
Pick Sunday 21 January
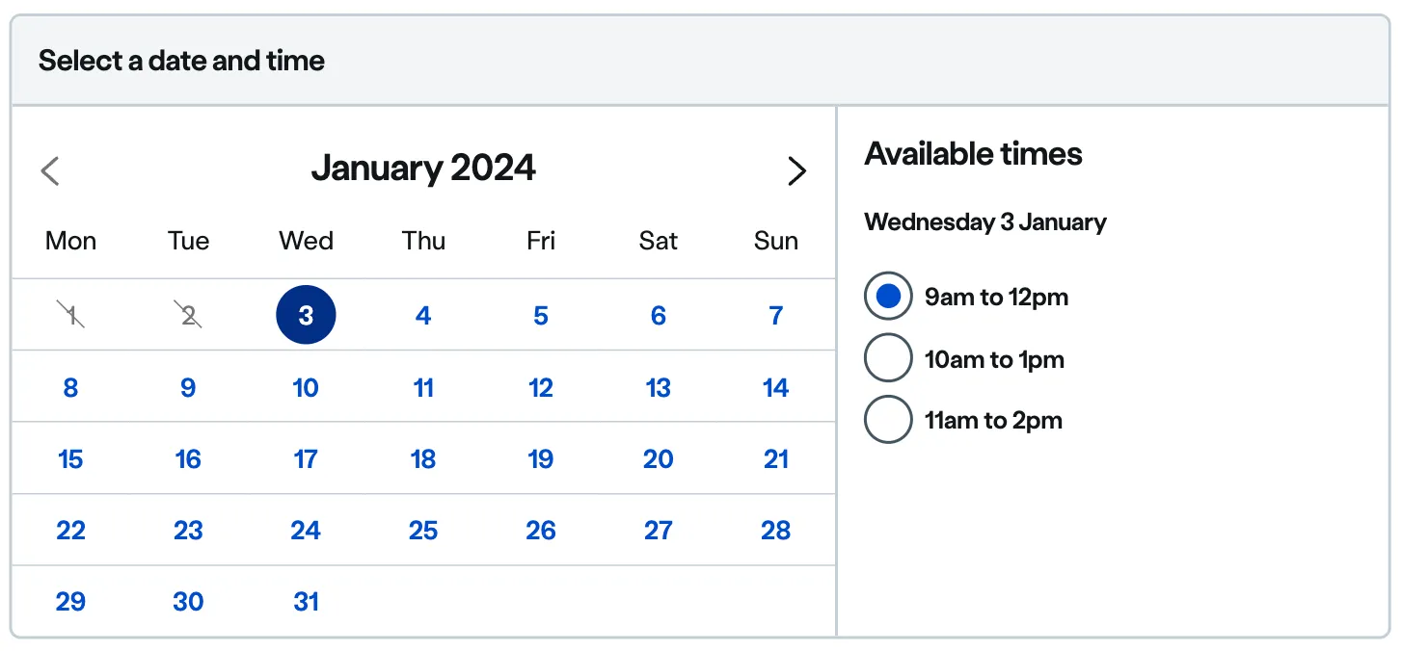pyautogui.click(x=776, y=459)
